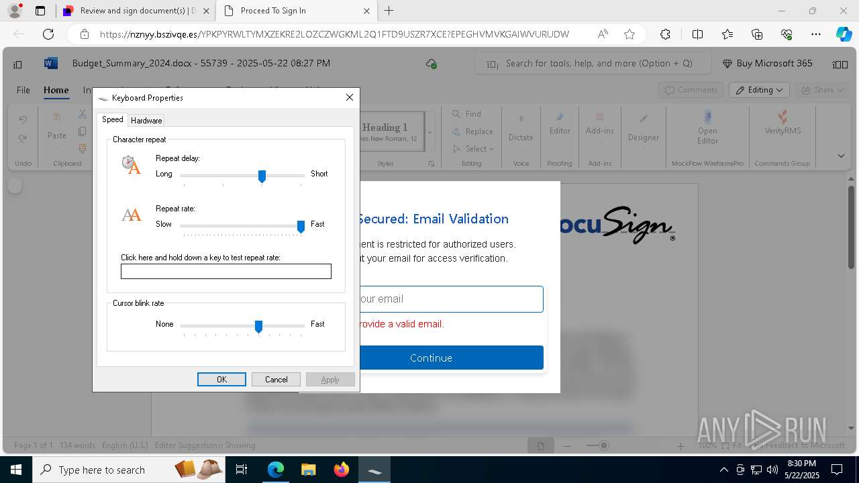Open Edge settings ellipsis menu

pyautogui.click(x=816, y=34)
